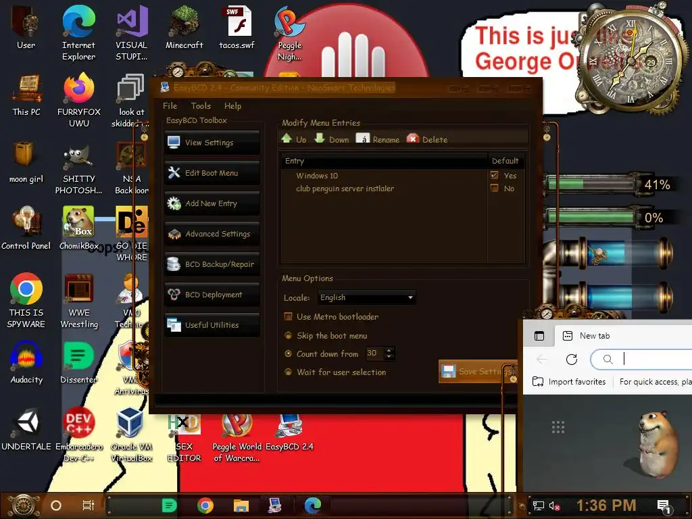Screen dimensions: 692x519
Task: Open File Explorer from the taskbar
Action: click(x=241, y=505)
